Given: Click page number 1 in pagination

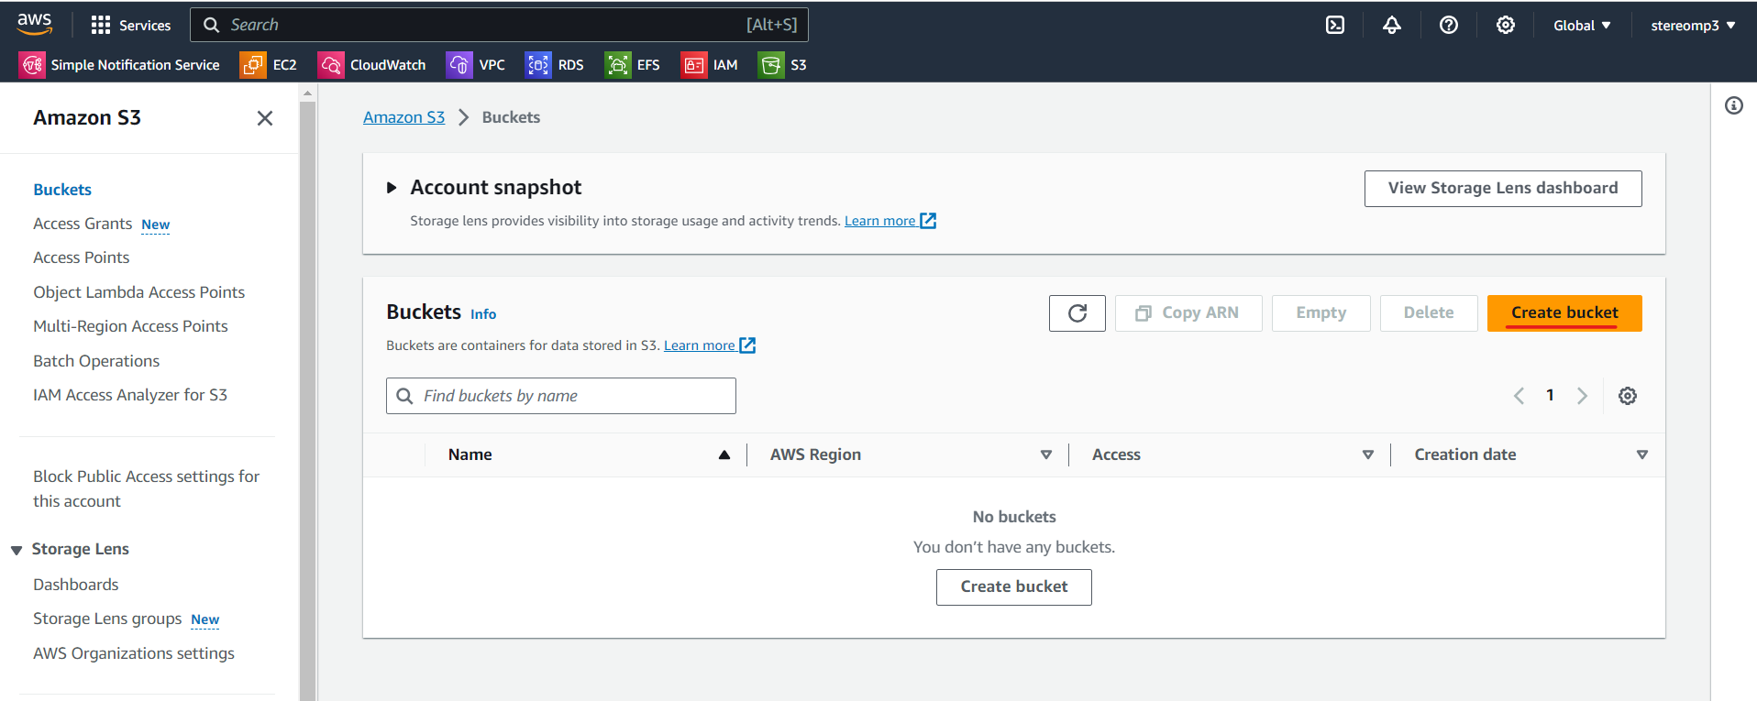Looking at the screenshot, I should 1550,396.
